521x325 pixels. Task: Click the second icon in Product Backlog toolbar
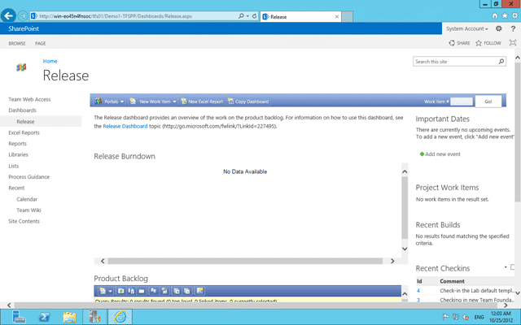coord(121,291)
